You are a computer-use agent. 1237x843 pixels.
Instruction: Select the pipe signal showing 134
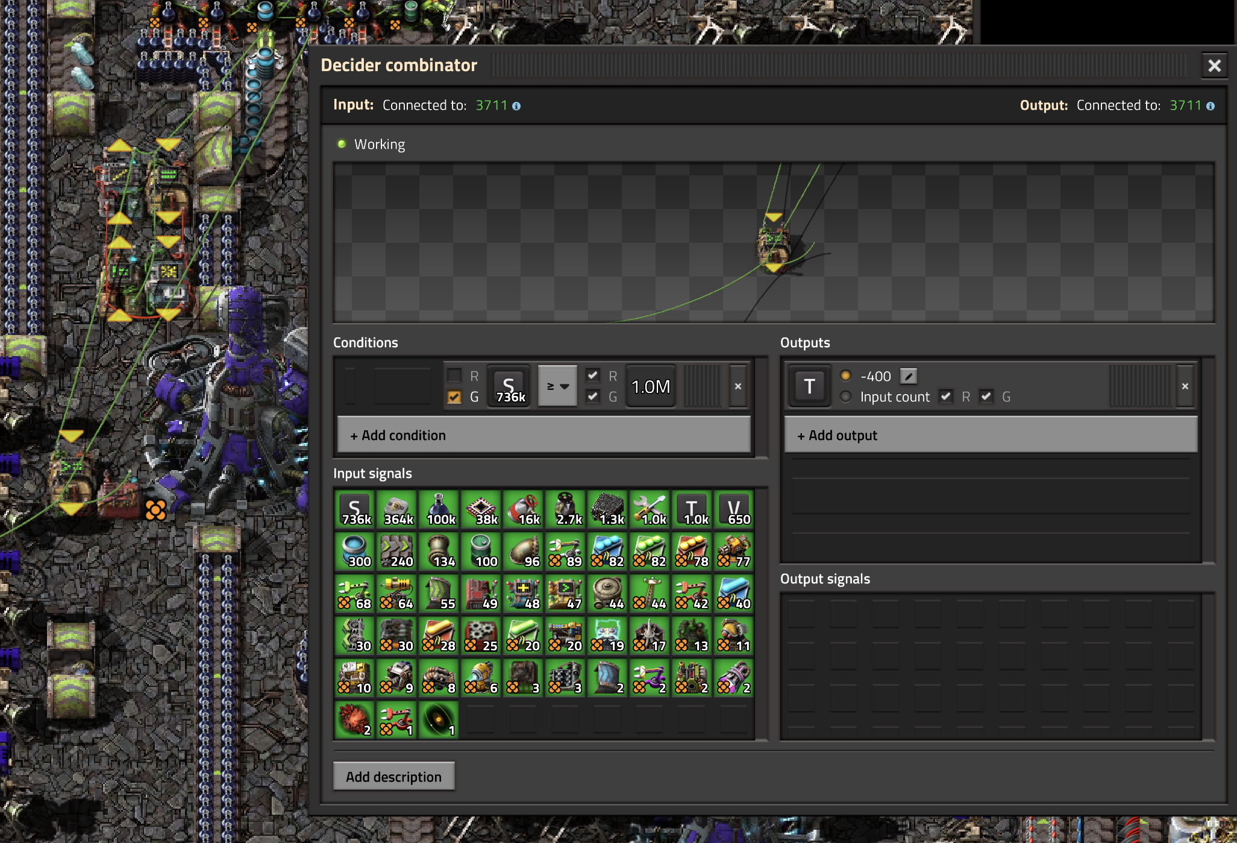click(439, 551)
